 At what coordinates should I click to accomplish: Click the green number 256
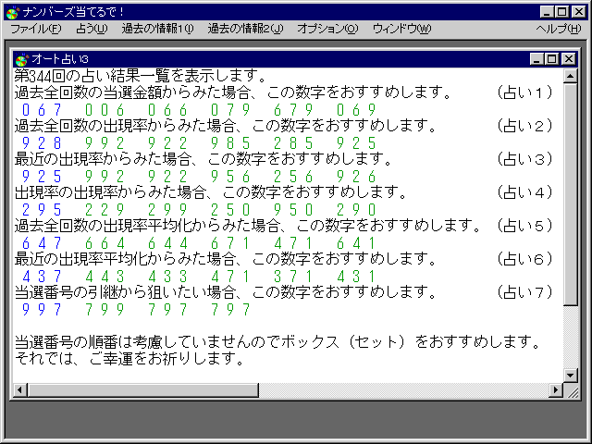tap(294, 177)
